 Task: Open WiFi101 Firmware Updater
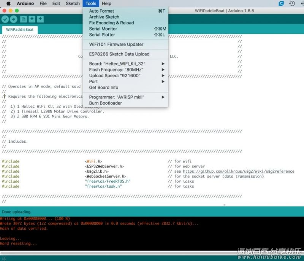125,45
